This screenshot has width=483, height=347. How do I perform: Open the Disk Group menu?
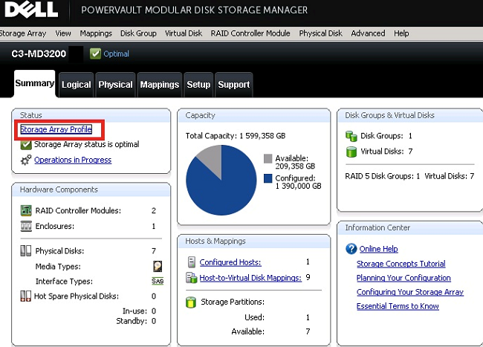click(x=138, y=33)
